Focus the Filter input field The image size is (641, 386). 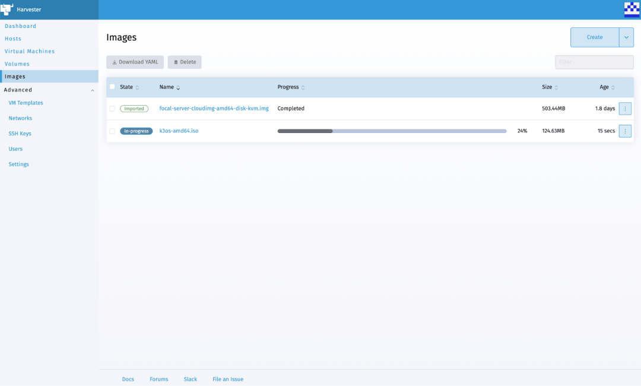tap(594, 62)
